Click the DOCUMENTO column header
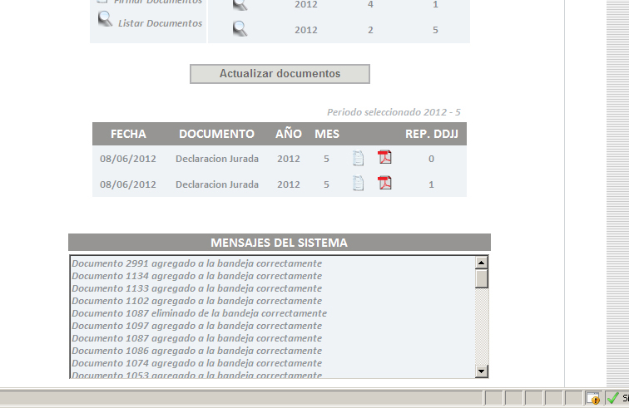 (216, 134)
